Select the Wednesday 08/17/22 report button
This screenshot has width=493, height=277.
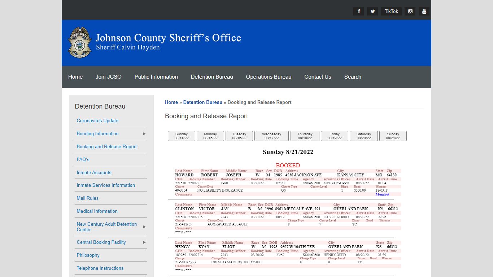pos(271,136)
